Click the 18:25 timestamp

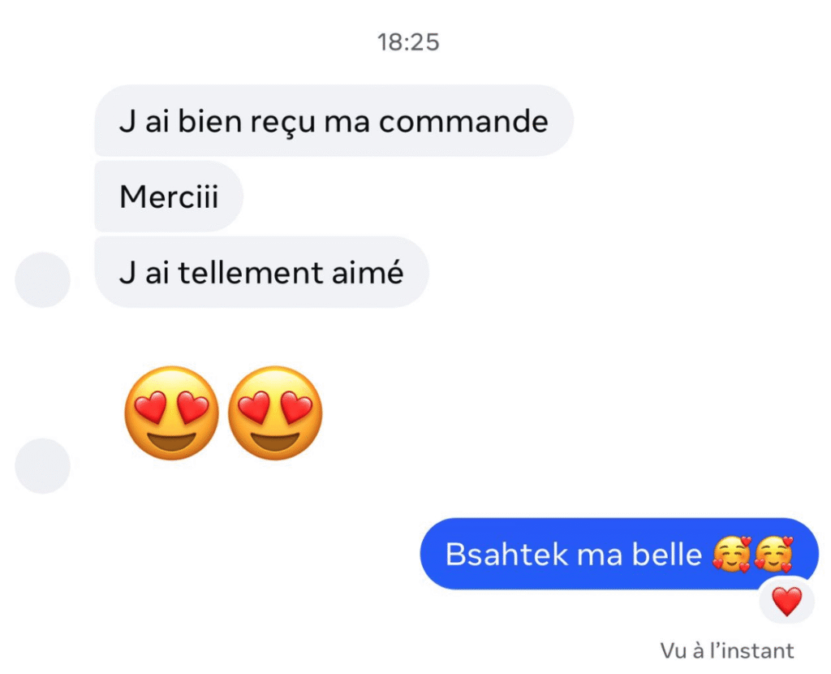click(408, 42)
